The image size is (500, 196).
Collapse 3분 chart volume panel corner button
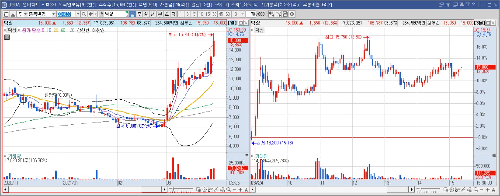[x=494, y=155]
